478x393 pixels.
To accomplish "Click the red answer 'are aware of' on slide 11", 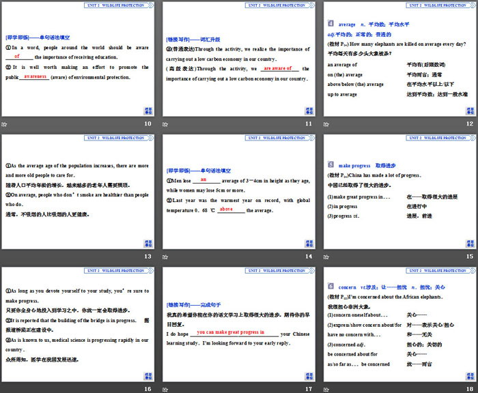I will (x=278, y=68).
